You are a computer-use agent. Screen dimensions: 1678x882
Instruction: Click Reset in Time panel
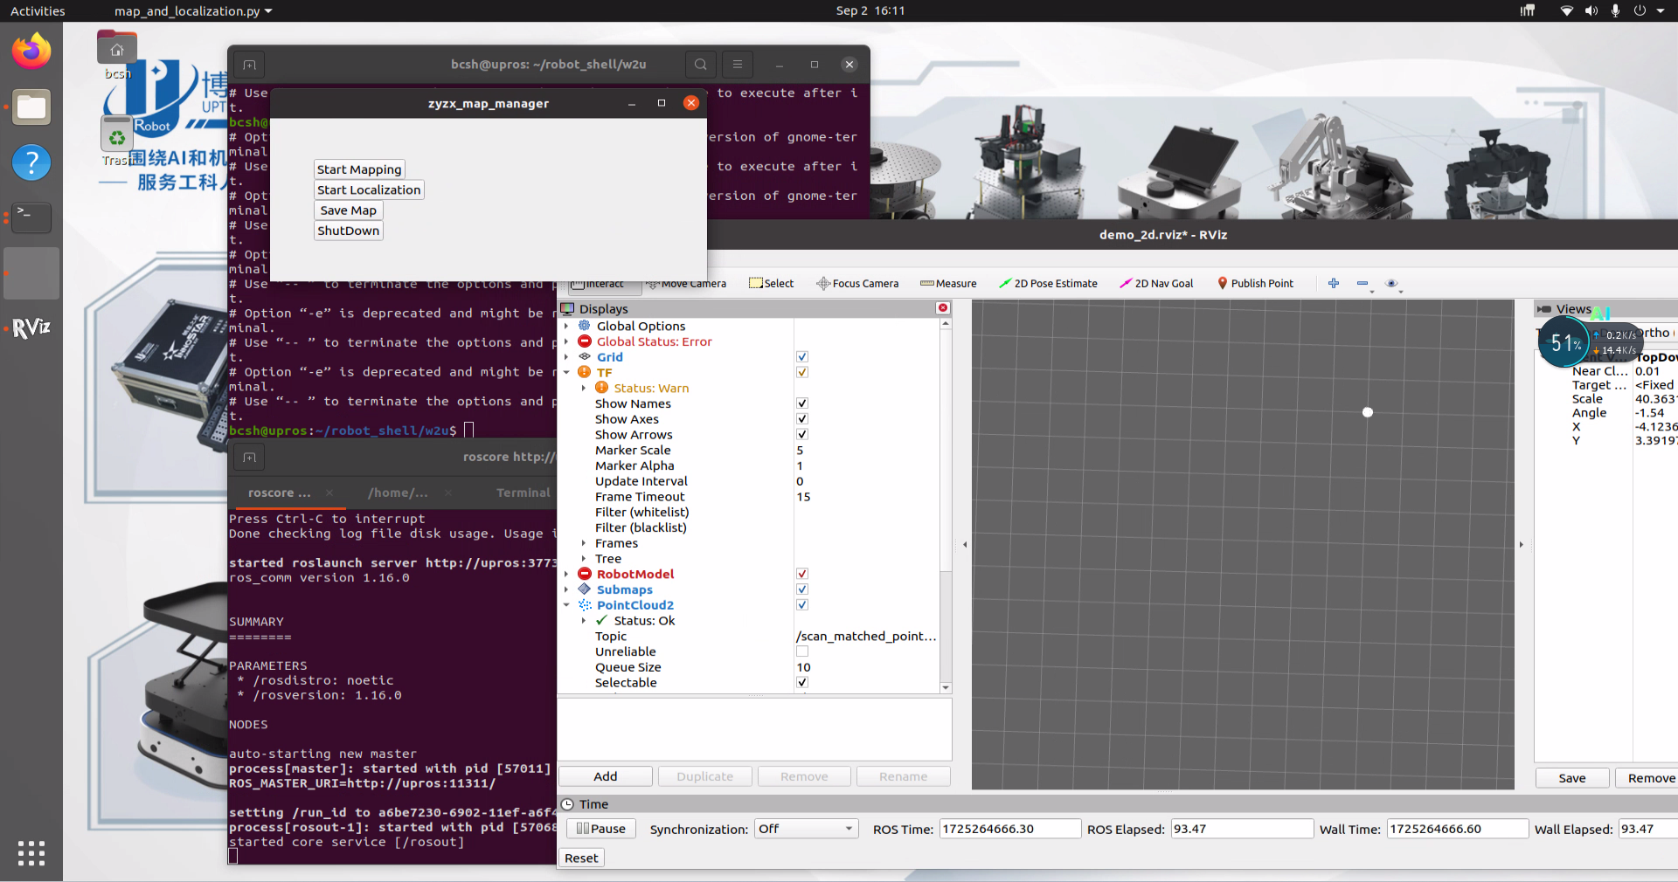[x=581, y=858]
